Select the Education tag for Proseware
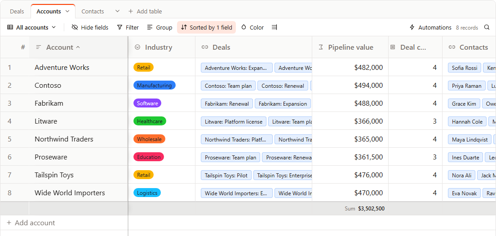The width and height of the screenshot is (496, 236). pos(149,157)
